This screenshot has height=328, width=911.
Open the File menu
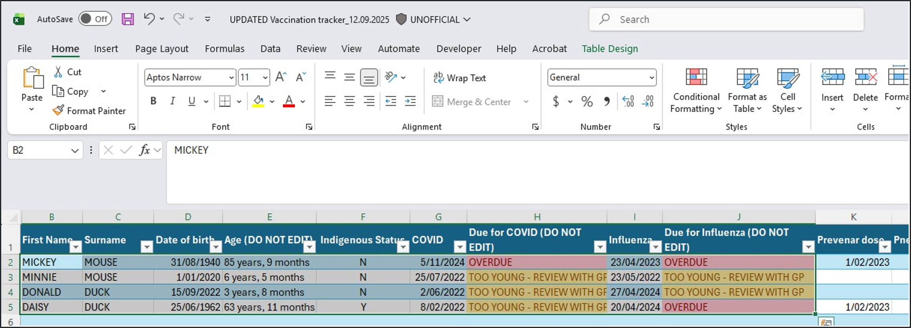pos(25,49)
